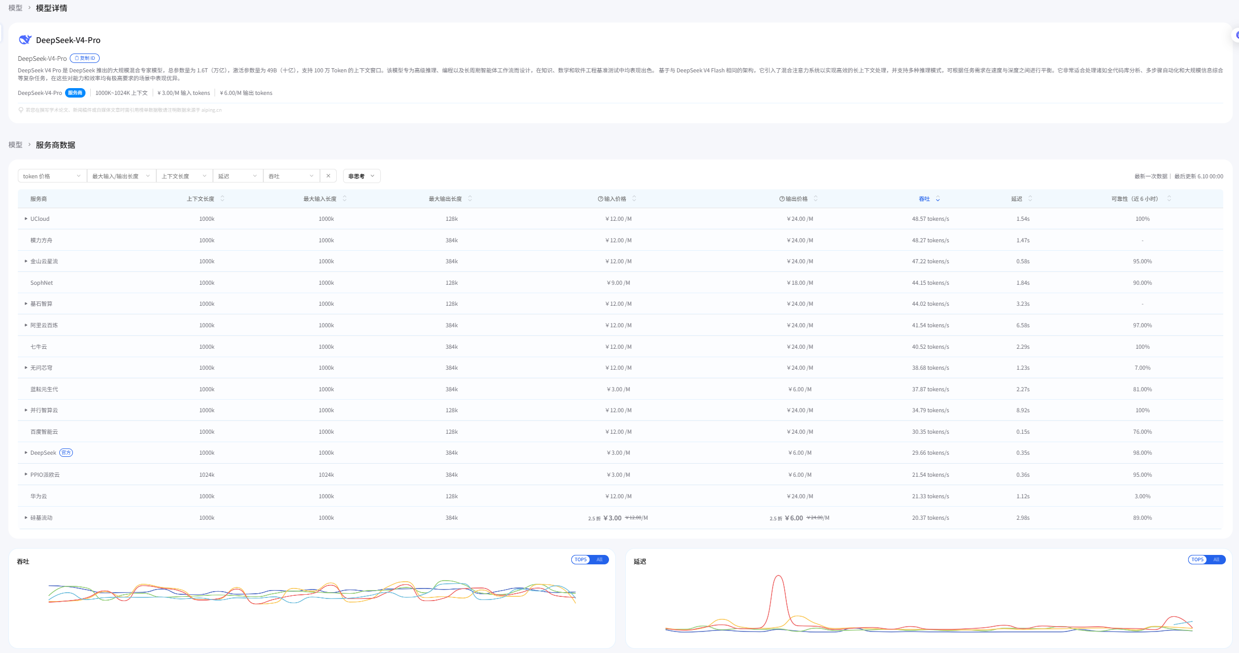This screenshot has height=653, width=1239.
Task: Click the lightbulb tip icon under model info
Action: [21, 110]
